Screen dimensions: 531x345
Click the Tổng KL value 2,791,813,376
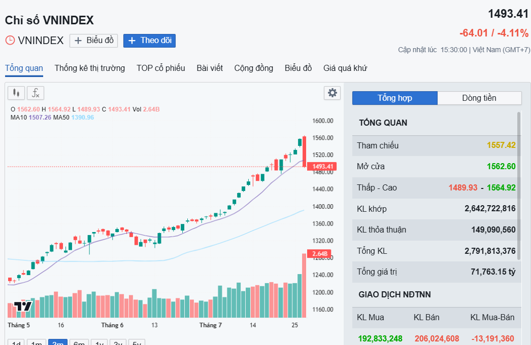click(490, 251)
